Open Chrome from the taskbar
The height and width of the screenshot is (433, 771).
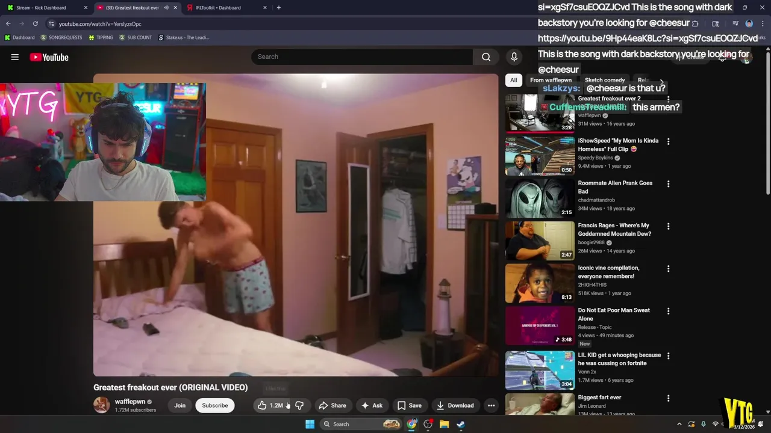point(411,424)
